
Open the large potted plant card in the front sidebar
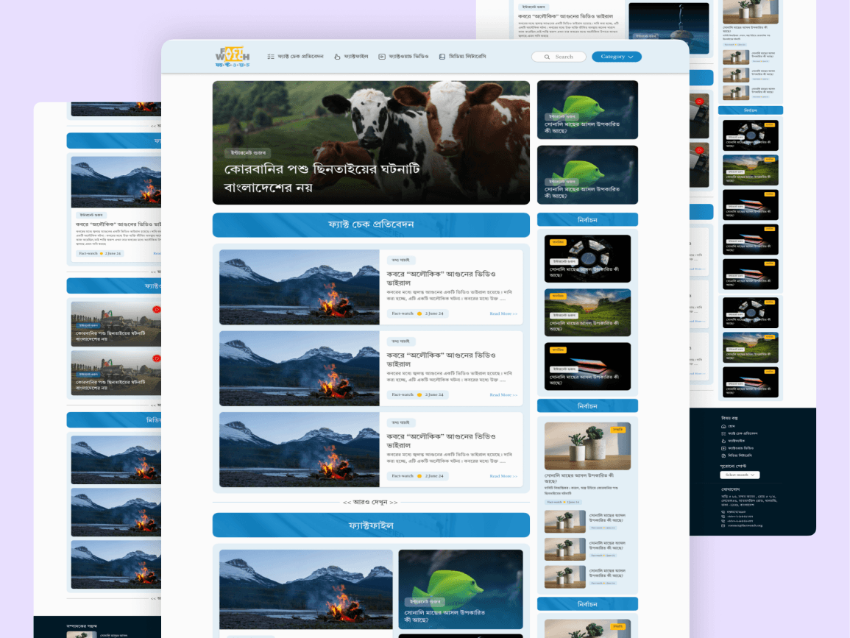coord(587,446)
